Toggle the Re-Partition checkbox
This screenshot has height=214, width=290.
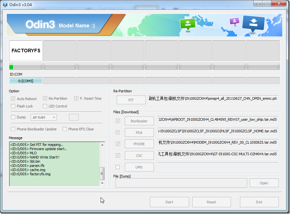[45, 98]
